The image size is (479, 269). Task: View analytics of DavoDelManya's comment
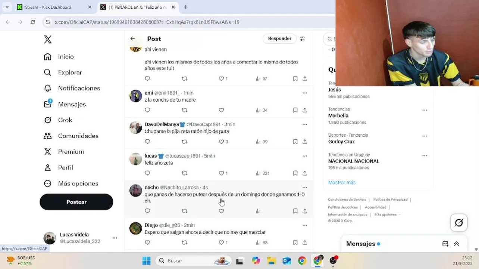point(262,142)
